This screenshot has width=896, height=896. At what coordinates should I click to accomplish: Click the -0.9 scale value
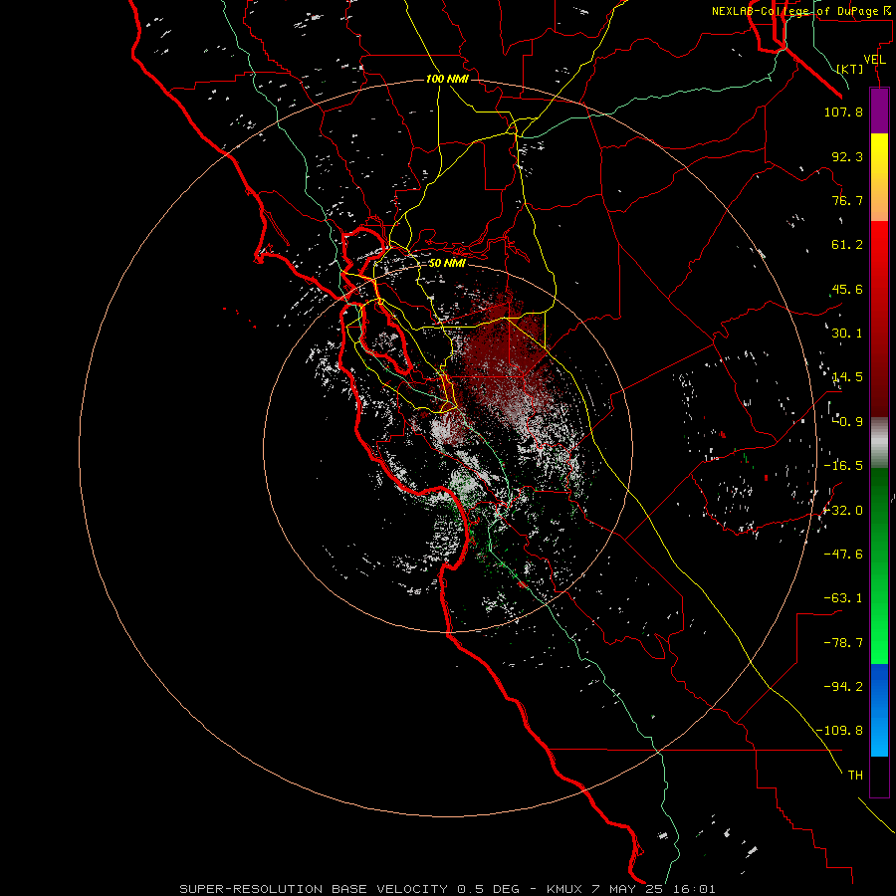click(847, 422)
